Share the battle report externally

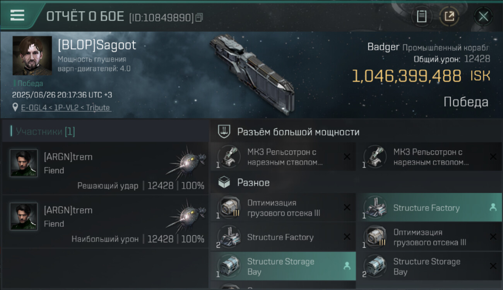(449, 16)
